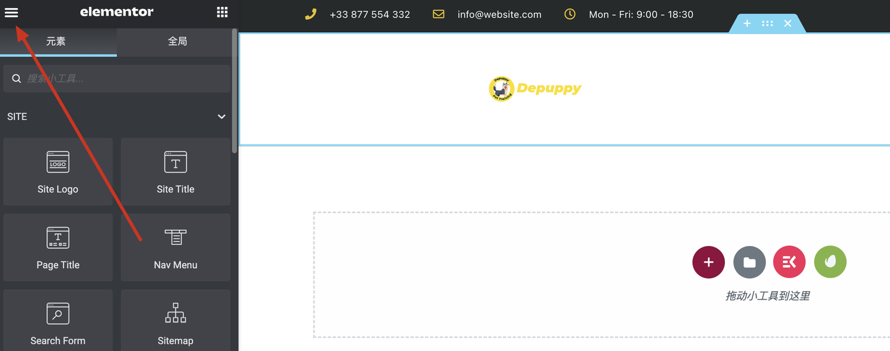Click the widget panel scrollbar
The width and height of the screenshot is (890, 351).
[x=234, y=91]
